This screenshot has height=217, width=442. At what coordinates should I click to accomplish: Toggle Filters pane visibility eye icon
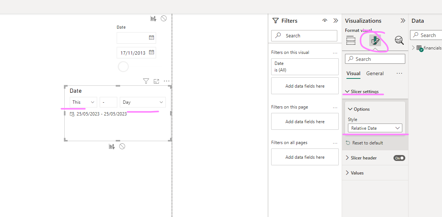[x=325, y=21]
